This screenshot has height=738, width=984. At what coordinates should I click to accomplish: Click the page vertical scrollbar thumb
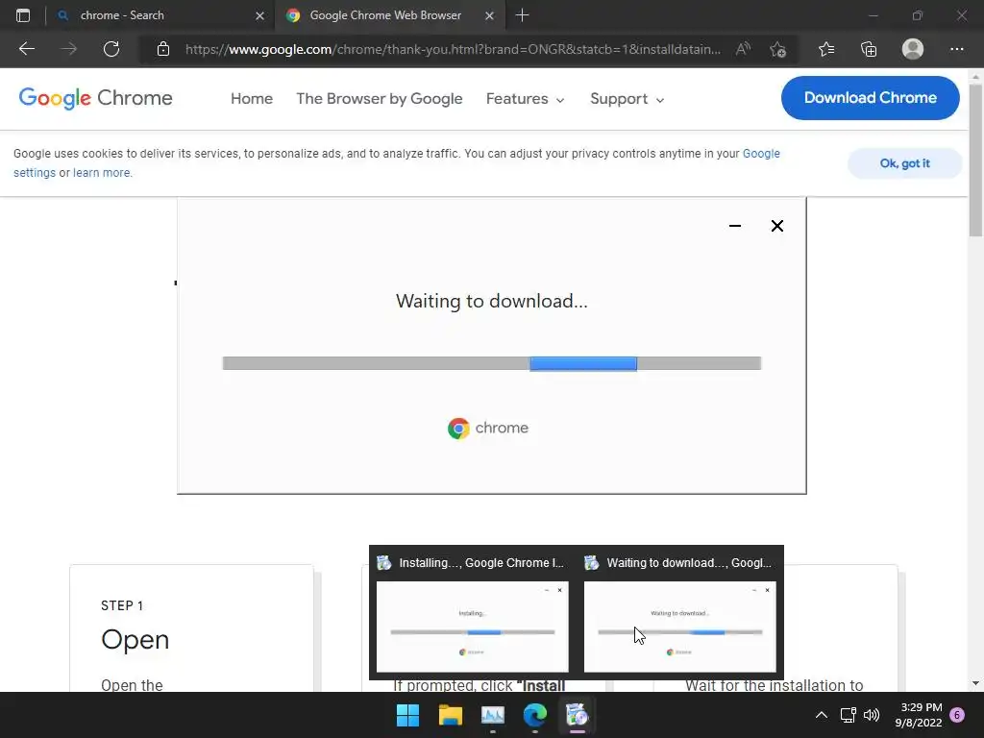[975, 160]
